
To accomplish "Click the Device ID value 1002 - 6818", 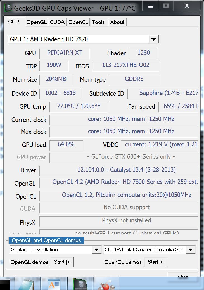I will coord(60,94).
